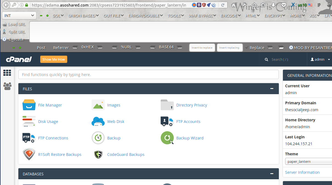The image size is (332, 185).
Task: Focus the Find functions quickly search box
Action: coord(149,74)
